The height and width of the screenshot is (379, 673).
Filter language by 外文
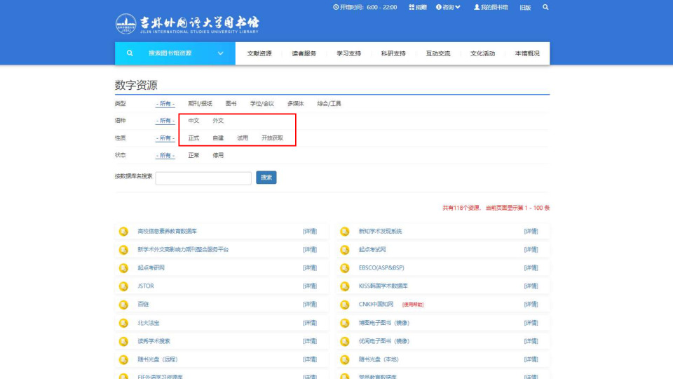point(218,121)
